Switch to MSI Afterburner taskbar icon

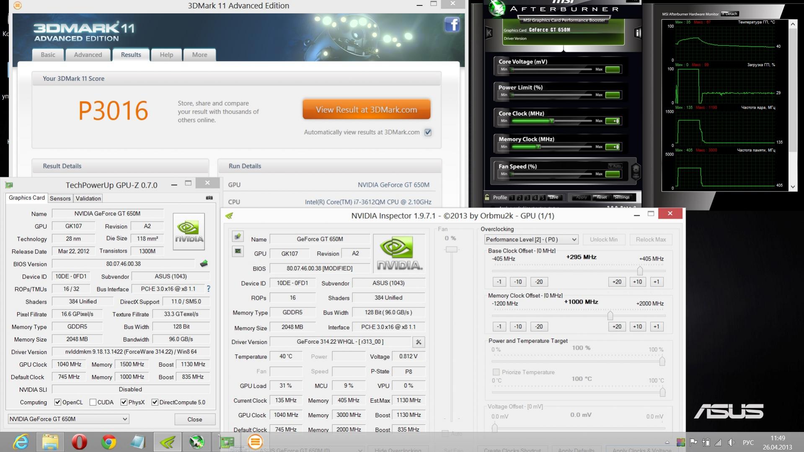tap(196, 442)
